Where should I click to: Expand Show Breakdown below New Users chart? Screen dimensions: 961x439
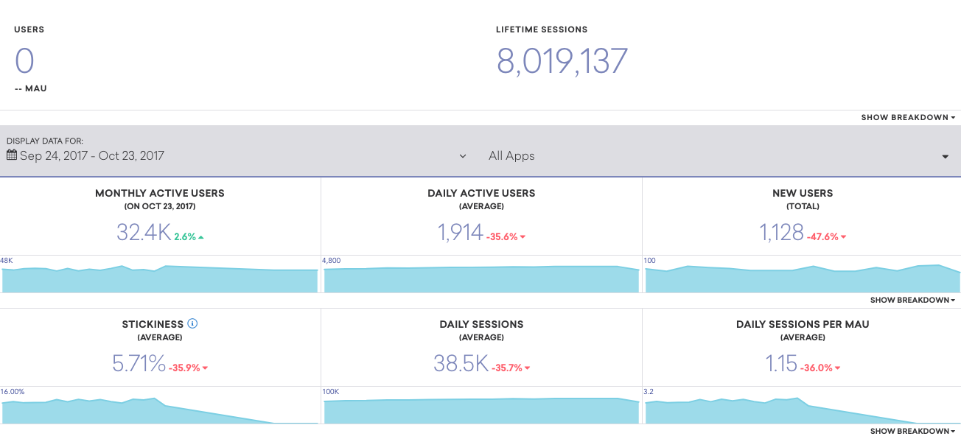click(912, 301)
